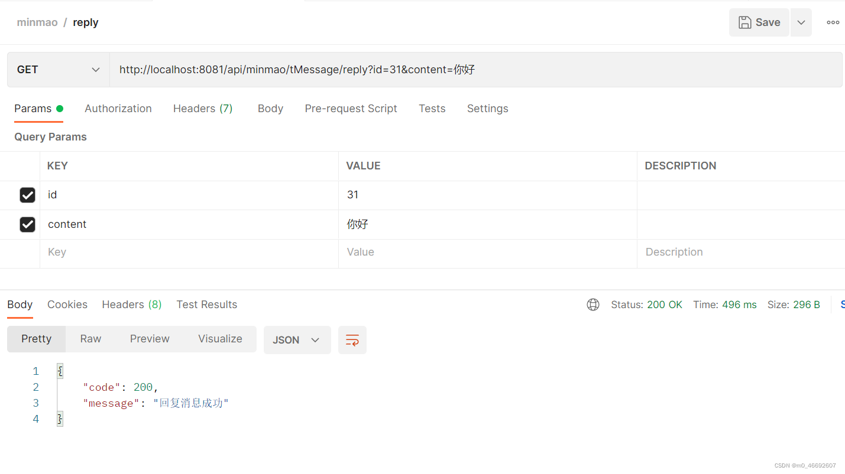Click the content key cell
The width and height of the screenshot is (845, 474).
(x=189, y=224)
